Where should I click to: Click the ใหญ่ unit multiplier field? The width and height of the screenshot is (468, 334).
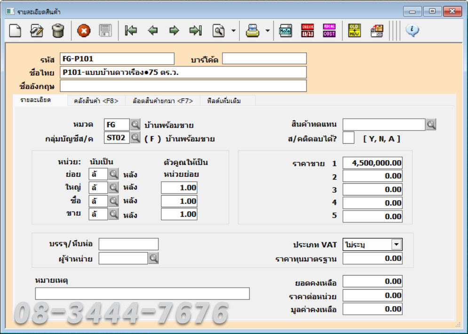coord(179,188)
